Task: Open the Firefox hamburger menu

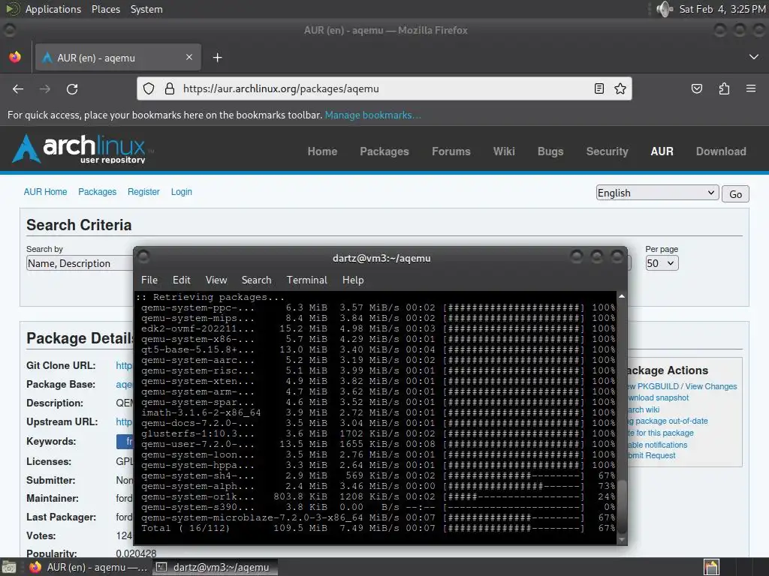Action: (x=751, y=88)
